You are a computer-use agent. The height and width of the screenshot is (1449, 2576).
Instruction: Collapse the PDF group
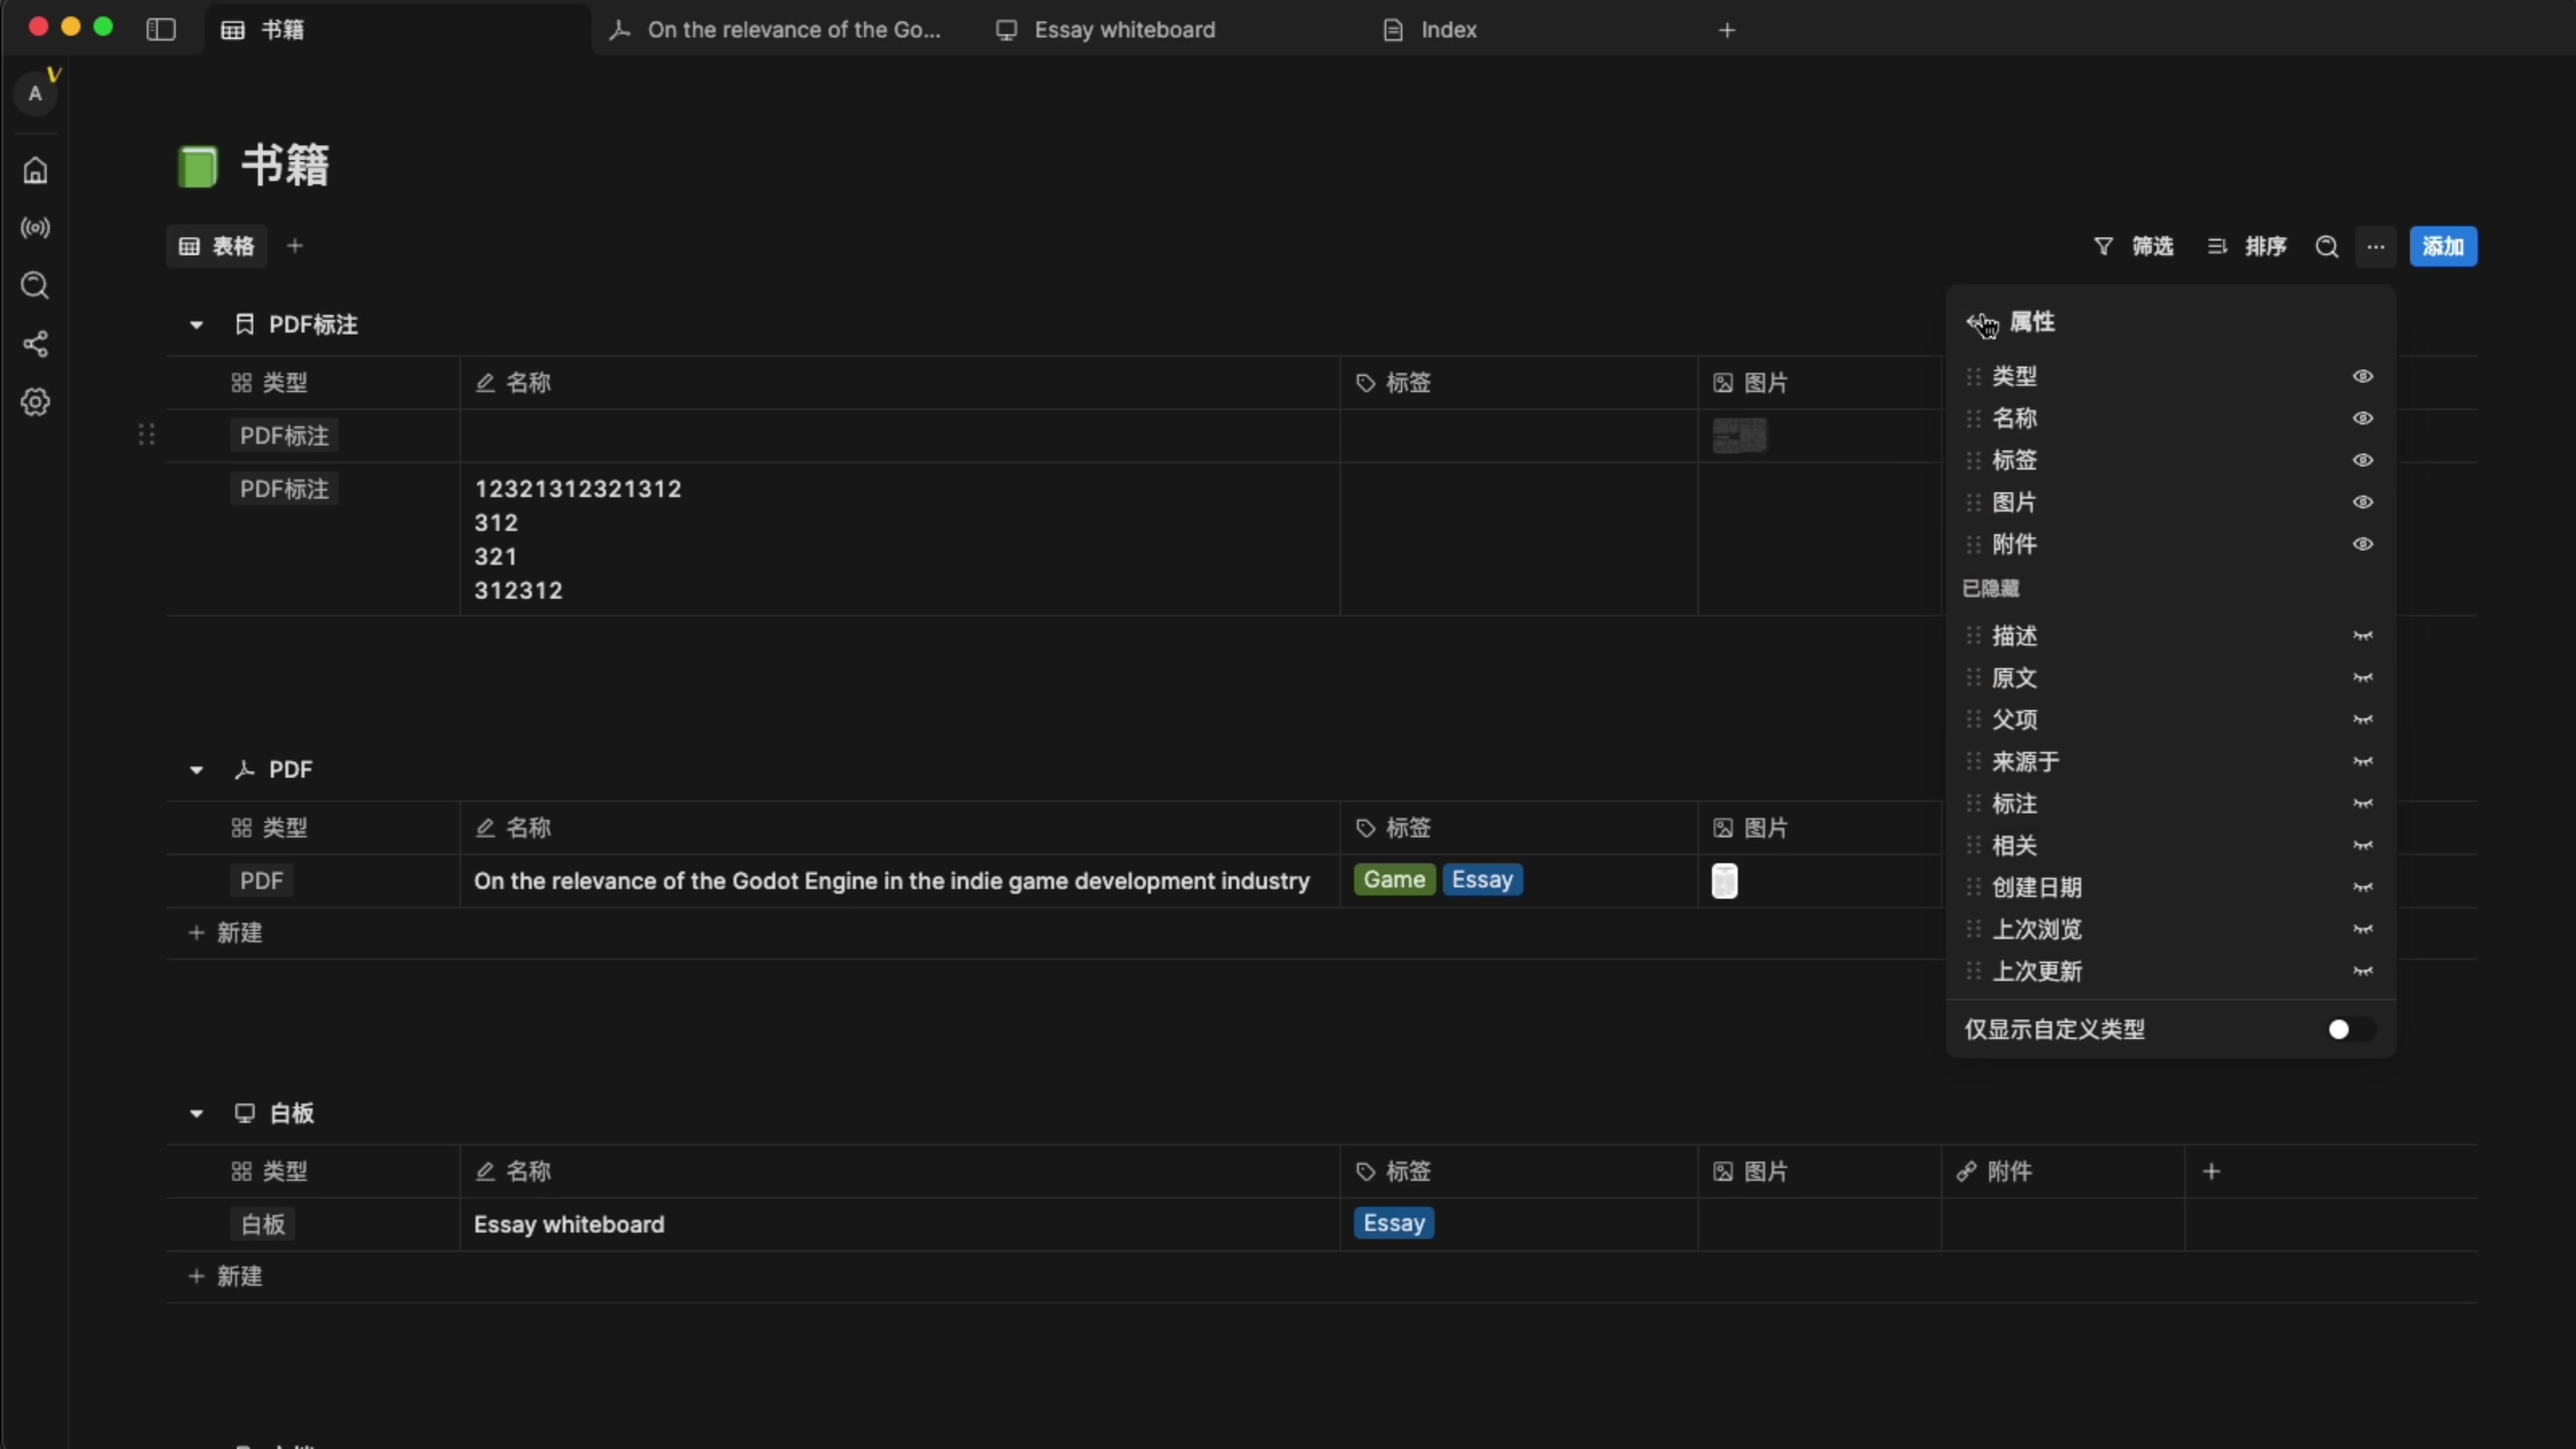(x=196, y=770)
